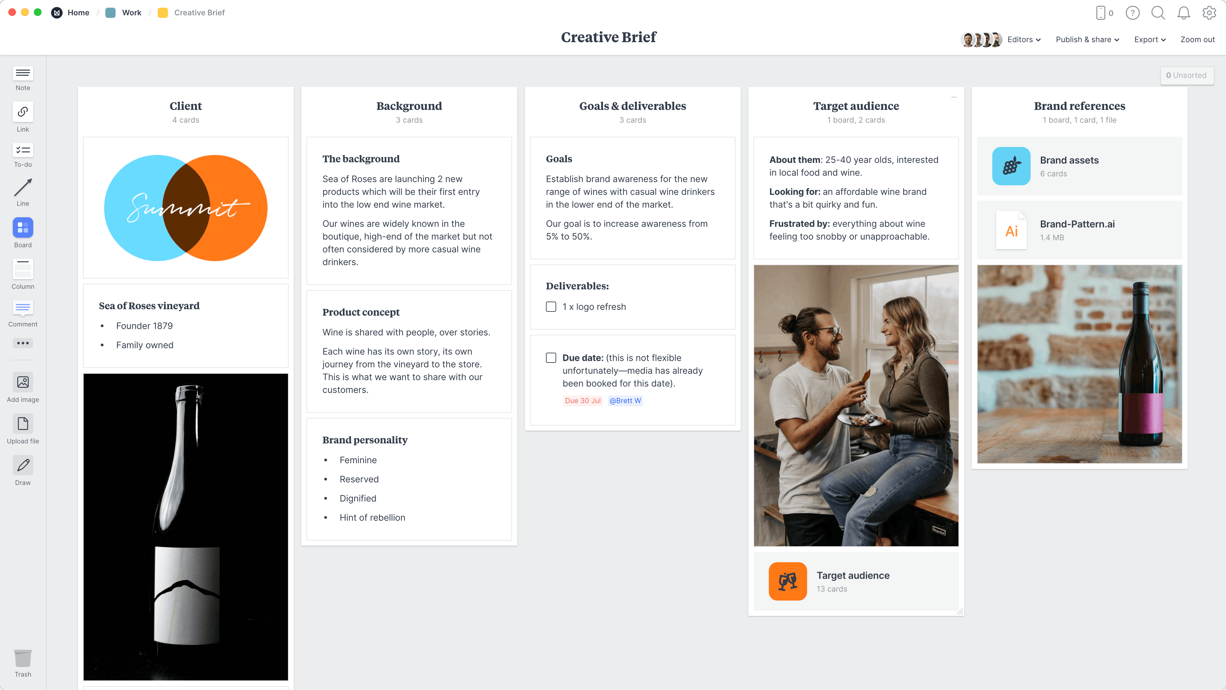The width and height of the screenshot is (1226, 690).
Task: Click the Target audience board card
Action: pyautogui.click(x=856, y=581)
